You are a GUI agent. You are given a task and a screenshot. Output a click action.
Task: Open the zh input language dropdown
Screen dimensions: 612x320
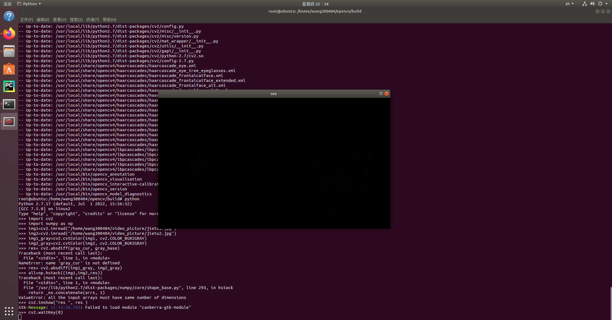[569, 4]
